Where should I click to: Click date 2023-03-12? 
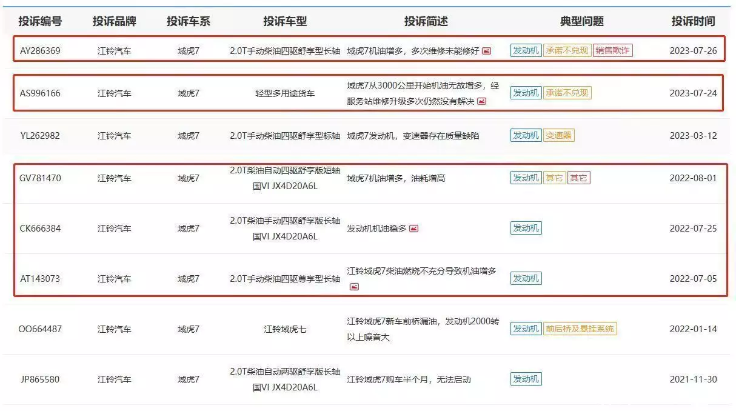(x=693, y=136)
